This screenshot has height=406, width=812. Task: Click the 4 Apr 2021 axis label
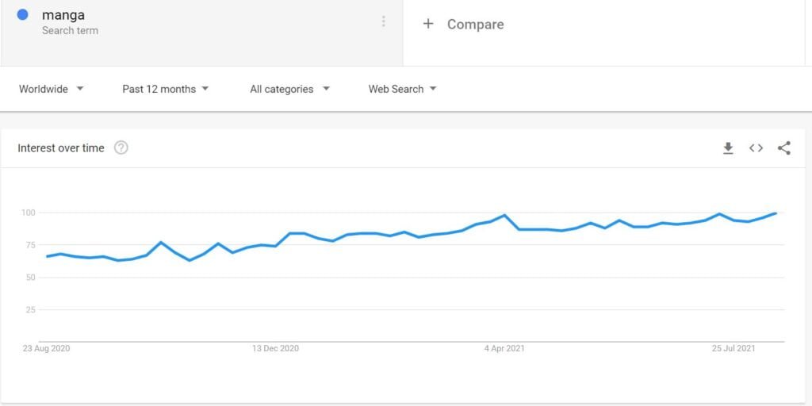[x=504, y=349]
